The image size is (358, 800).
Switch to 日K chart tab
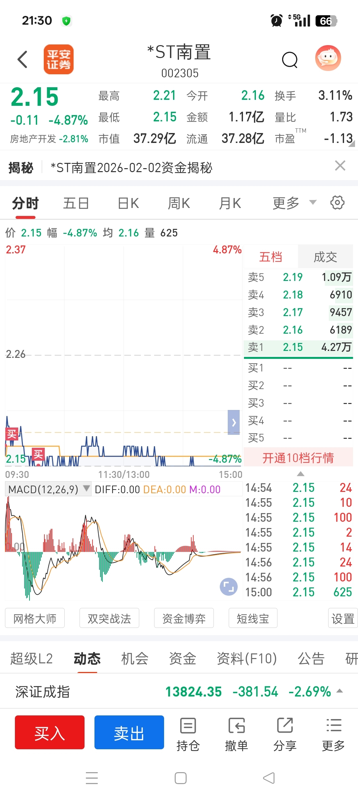(x=128, y=203)
